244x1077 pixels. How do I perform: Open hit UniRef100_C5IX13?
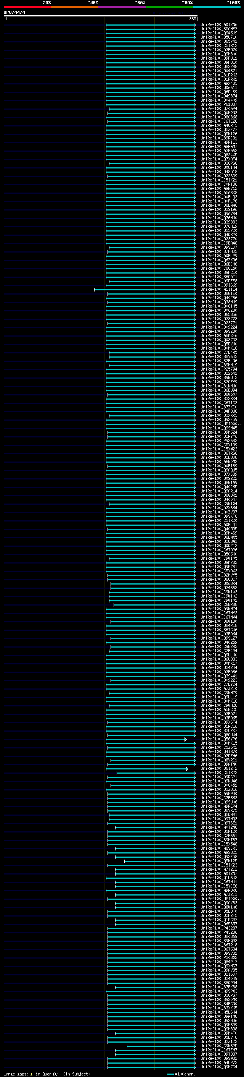[x=219, y=45]
